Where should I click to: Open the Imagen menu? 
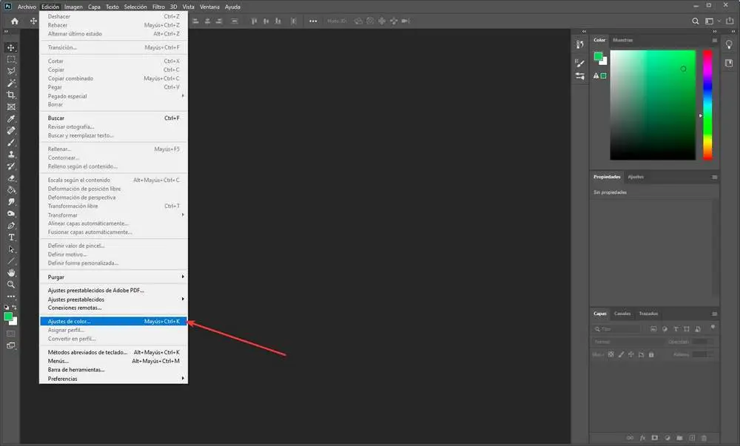[x=73, y=7]
